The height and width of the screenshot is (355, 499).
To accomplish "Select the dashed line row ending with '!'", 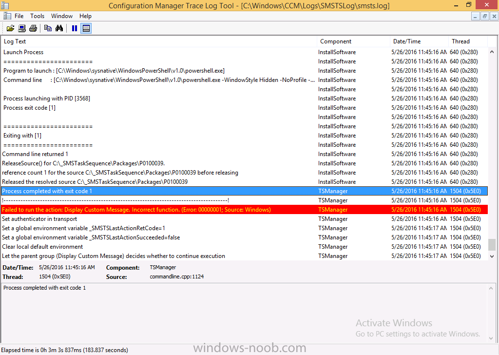I will click(x=245, y=200).
